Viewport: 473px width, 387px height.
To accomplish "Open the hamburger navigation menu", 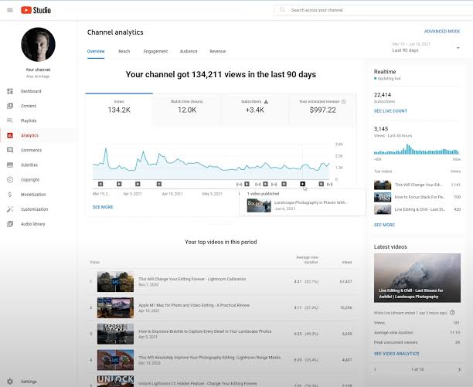I will 10,10.
